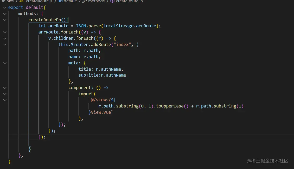This screenshot has height=169, width=294.
Task: Place cursor on 'export' keyword
Action: [16, 8]
